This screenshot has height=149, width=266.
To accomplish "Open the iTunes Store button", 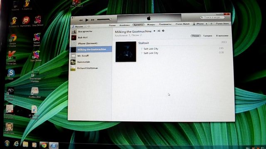I will point(222,24).
